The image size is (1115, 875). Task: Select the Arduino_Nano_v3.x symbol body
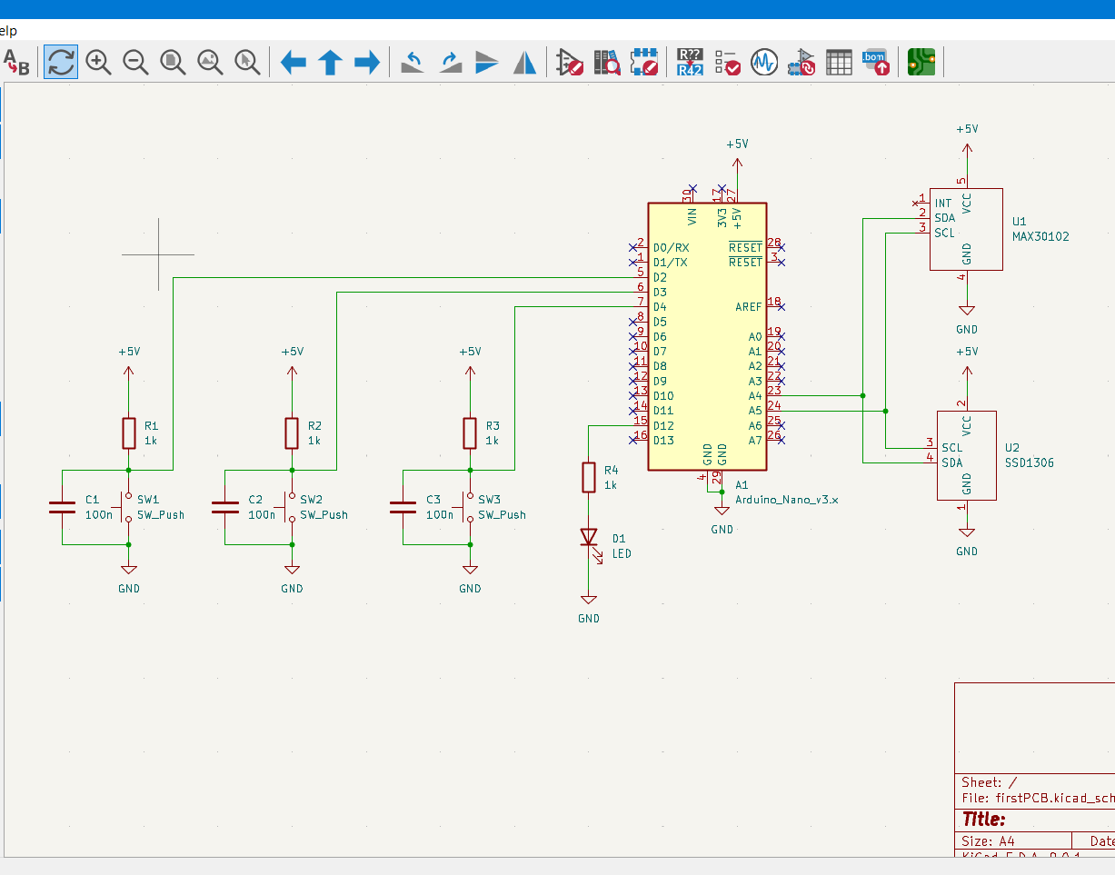(x=707, y=336)
